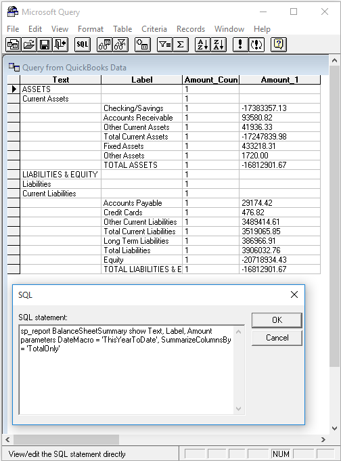Click the main window vertical scroll-down arrow
Screen dimensions: 341x461
334,428
